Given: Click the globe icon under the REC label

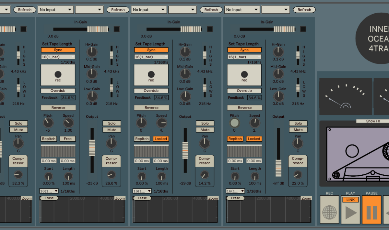Looking at the screenshot, I should click(329, 213).
